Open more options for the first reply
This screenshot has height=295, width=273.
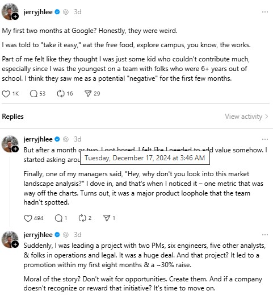265,139
